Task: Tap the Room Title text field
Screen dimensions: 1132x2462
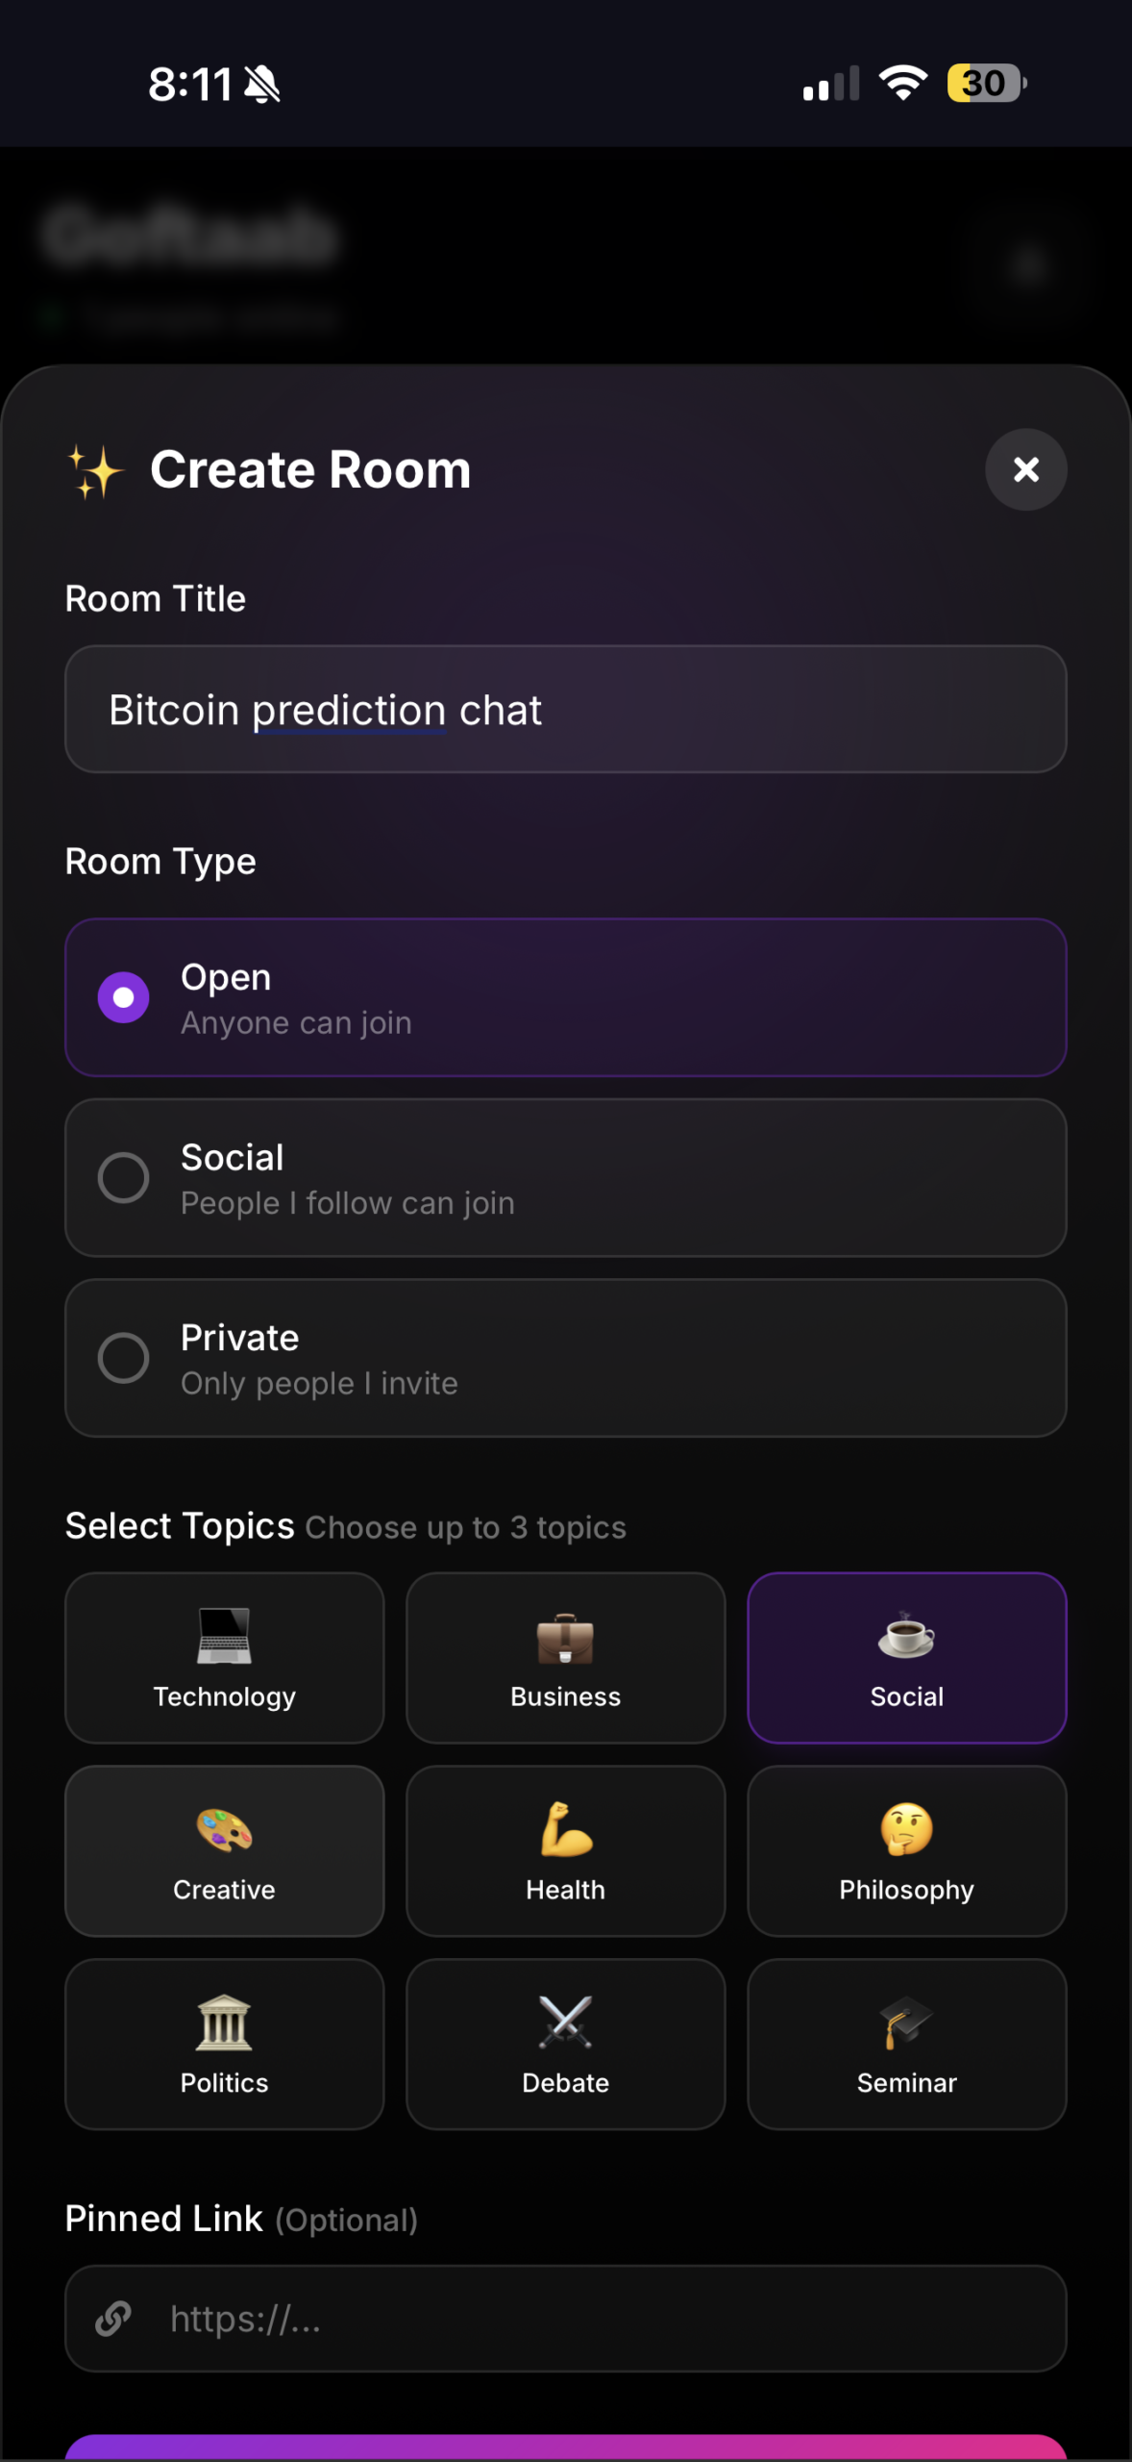Action: tap(565, 710)
